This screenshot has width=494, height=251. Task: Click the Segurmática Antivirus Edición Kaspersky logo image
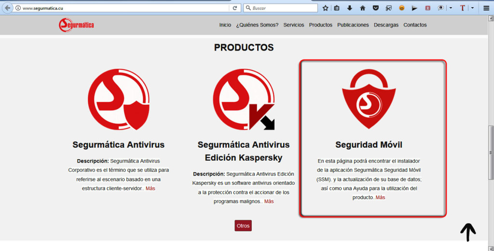tap(244, 100)
